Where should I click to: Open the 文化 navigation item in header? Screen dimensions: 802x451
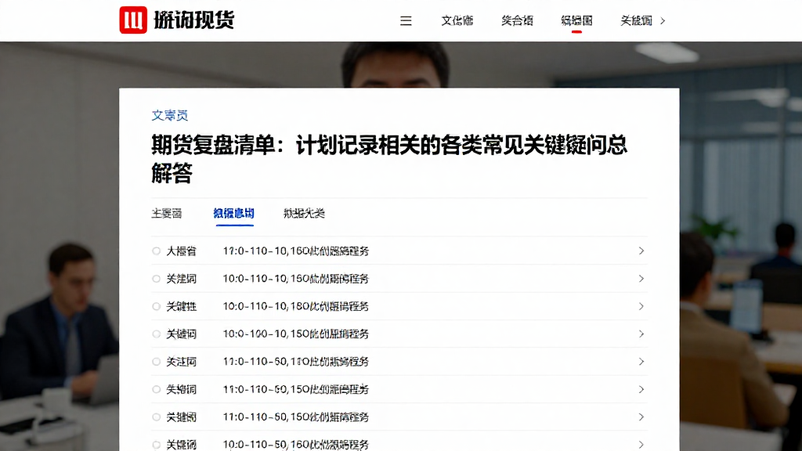pos(457,21)
